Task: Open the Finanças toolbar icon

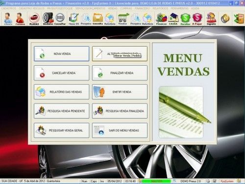Action: pyautogui.click(x=161, y=19)
